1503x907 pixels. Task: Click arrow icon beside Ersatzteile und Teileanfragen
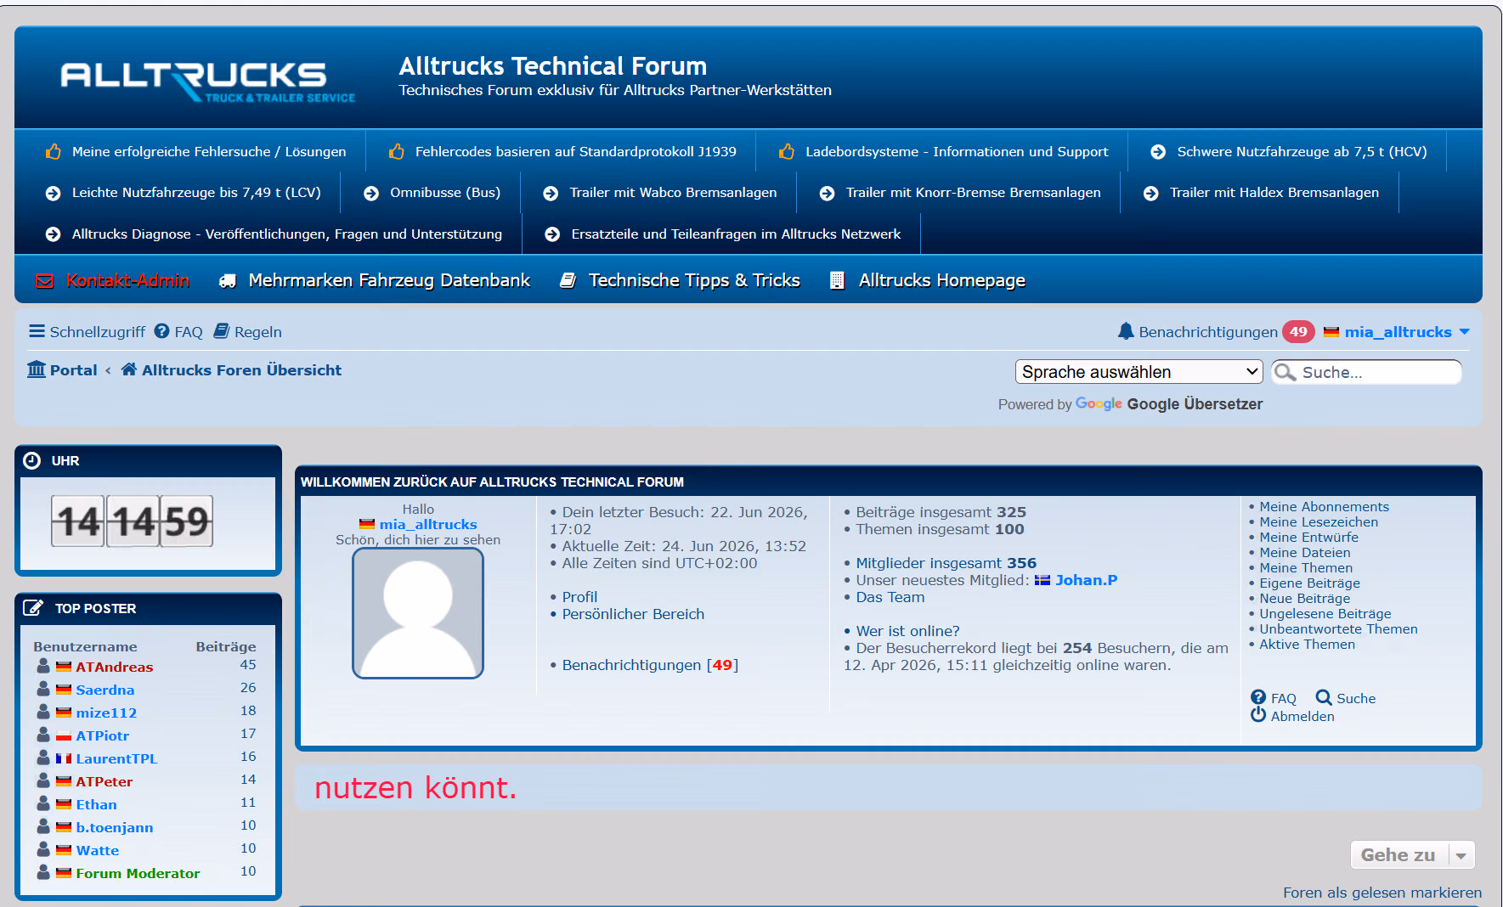(552, 234)
